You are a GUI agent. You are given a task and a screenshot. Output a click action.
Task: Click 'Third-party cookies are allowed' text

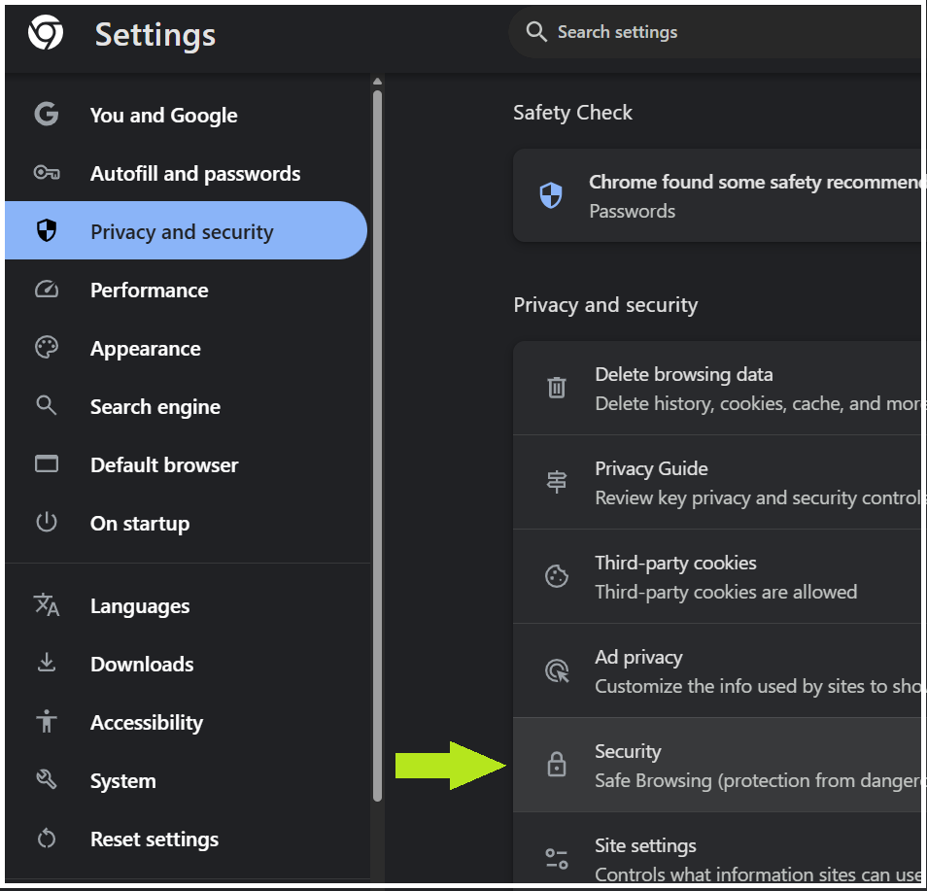726,592
